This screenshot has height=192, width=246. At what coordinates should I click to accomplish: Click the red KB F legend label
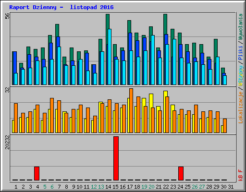(241, 175)
